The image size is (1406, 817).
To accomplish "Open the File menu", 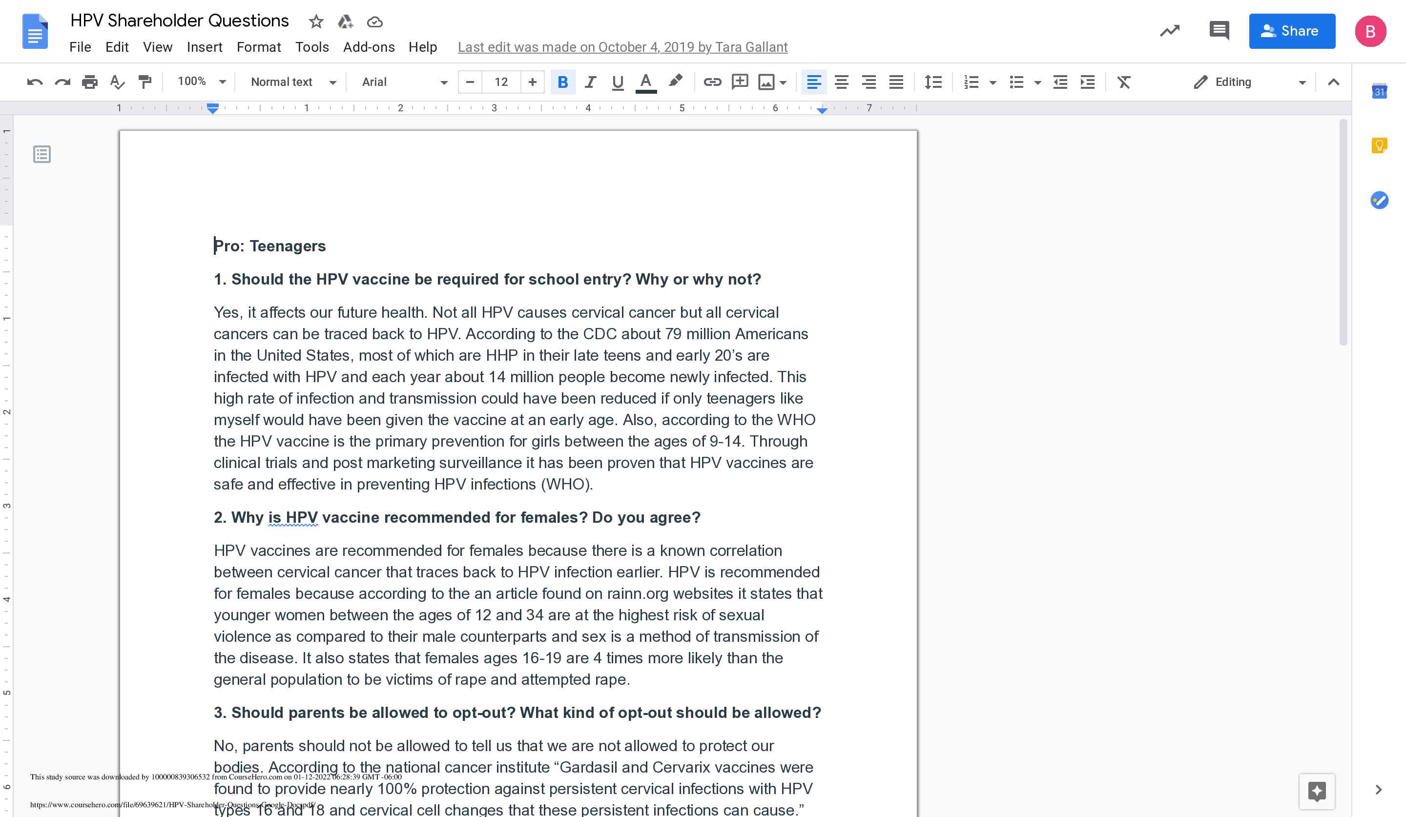I will coord(80,47).
